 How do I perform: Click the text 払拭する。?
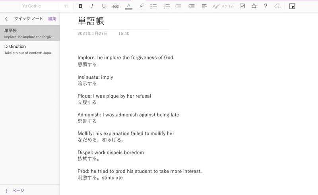[x=89, y=158]
